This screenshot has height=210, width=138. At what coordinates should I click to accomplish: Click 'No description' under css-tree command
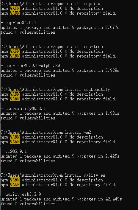click(86, 51)
